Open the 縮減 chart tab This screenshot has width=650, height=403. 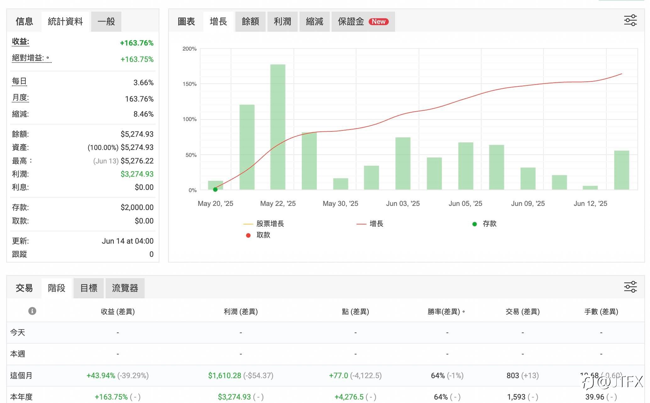315,22
